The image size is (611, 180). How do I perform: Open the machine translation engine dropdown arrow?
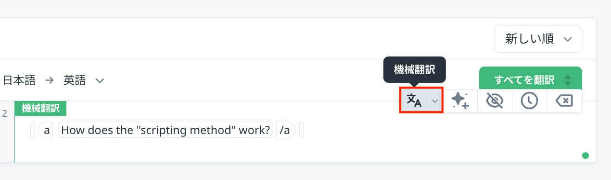coord(434,101)
